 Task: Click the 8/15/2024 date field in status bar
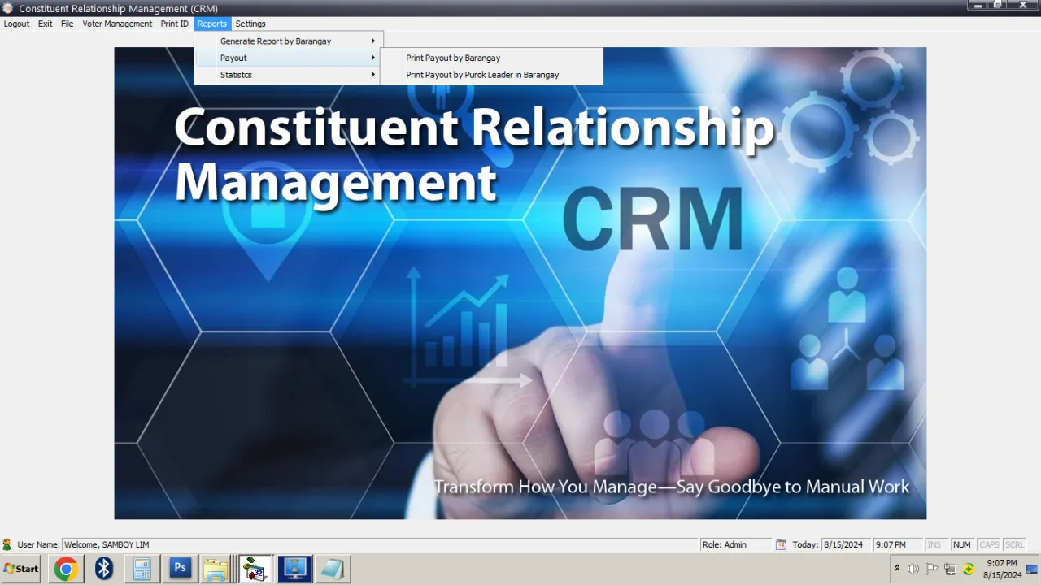846,544
